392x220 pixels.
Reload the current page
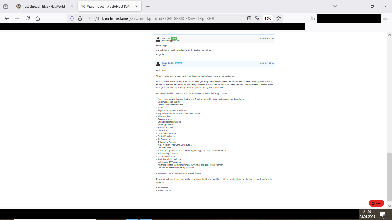(28, 18)
